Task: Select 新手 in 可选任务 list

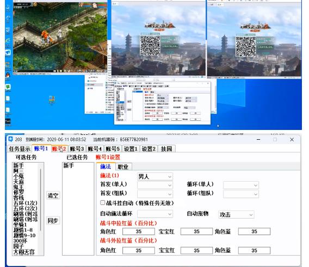Action: (18, 165)
